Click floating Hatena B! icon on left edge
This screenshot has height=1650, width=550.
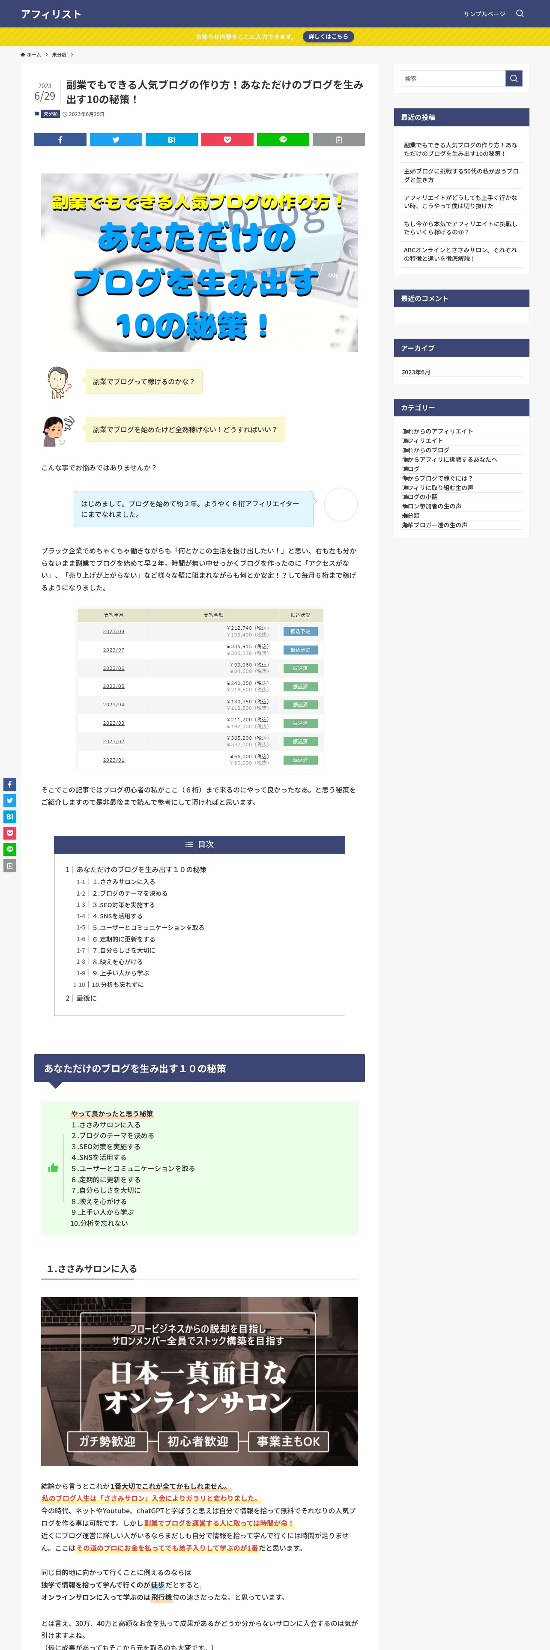9,817
